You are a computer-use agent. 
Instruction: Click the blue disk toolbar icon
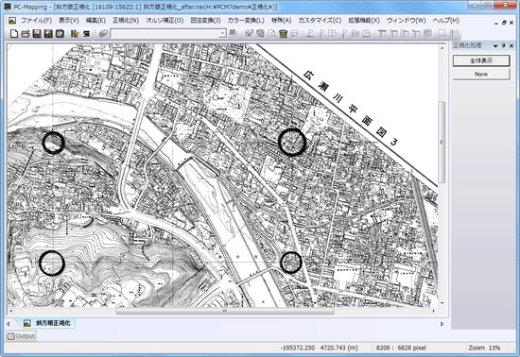pyautogui.click(x=60, y=33)
